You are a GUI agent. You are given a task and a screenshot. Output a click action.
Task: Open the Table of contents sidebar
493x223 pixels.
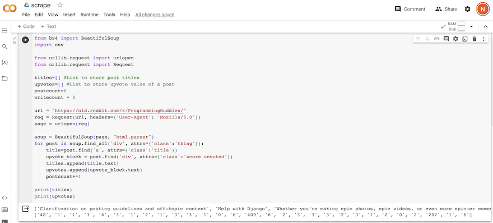tap(4, 30)
